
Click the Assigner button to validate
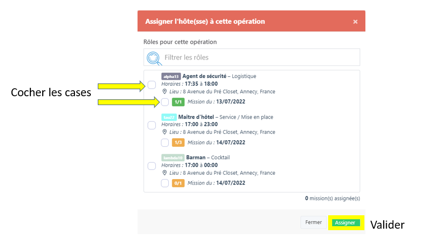pos(346,223)
